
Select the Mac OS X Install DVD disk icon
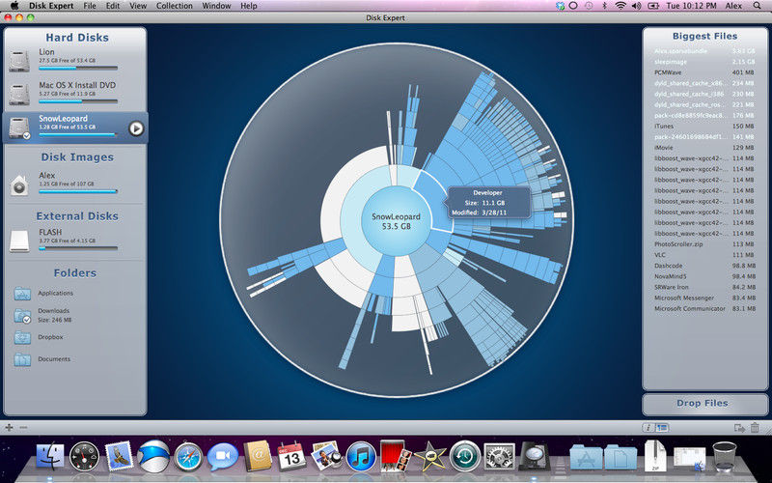[19, 94]
